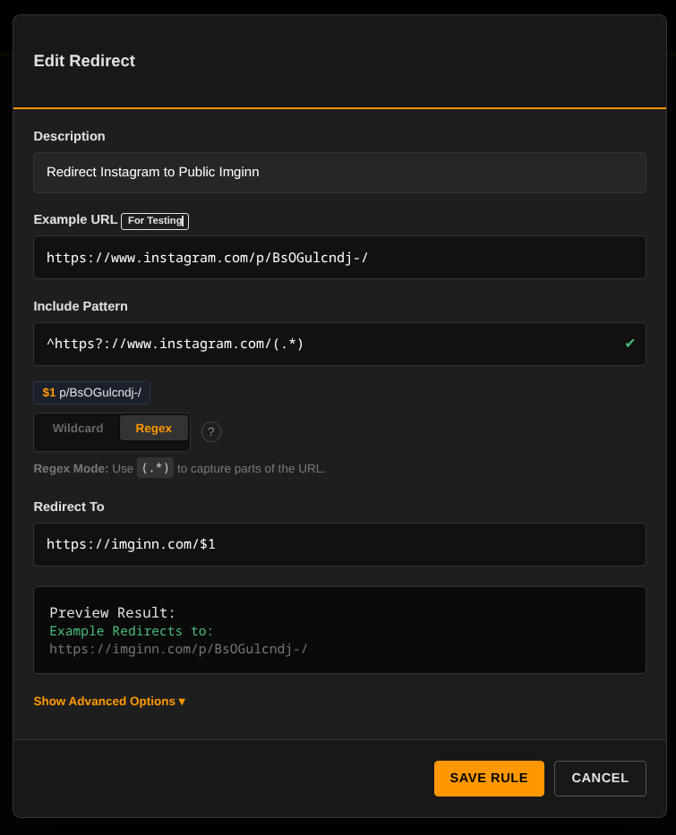The height and width of the screenshot is (835, 676).
Task: Click the Redirect To URL field
Action: [339, 544]
